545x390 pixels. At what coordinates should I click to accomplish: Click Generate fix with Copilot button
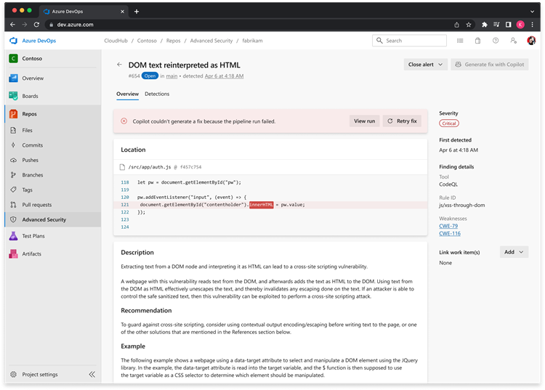click(489, 65)
